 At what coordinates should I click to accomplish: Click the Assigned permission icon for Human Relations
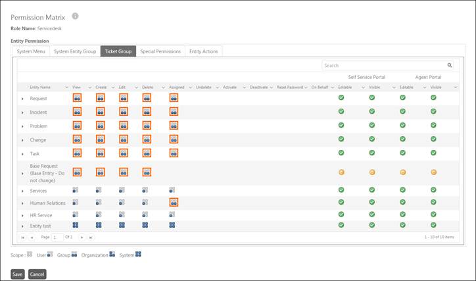(173, 203)
